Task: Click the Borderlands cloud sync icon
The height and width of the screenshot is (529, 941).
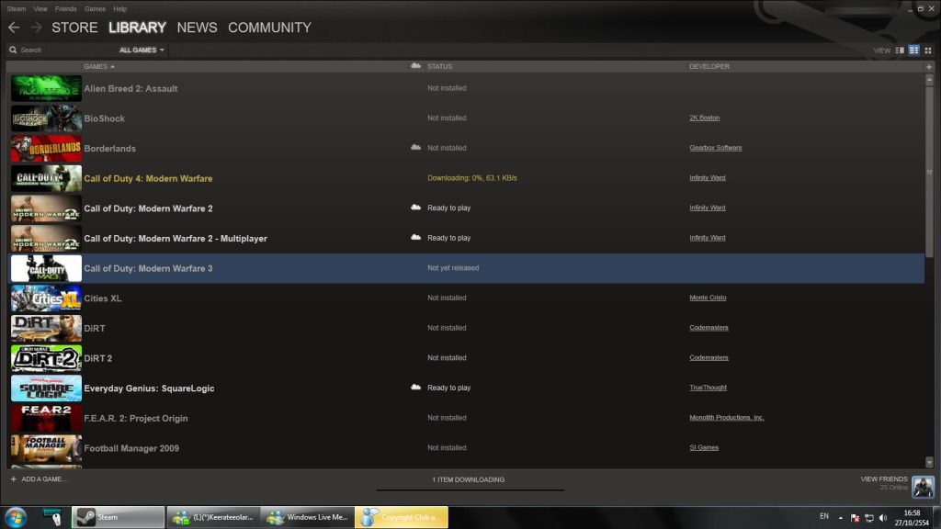Action: coord(415,148)
